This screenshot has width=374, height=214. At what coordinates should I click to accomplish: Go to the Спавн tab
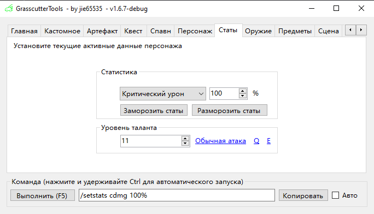[161, 31]
